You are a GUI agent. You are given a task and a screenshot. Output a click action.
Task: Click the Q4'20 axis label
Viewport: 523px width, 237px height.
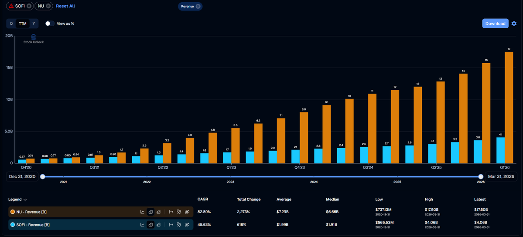(x=26, y=167)
